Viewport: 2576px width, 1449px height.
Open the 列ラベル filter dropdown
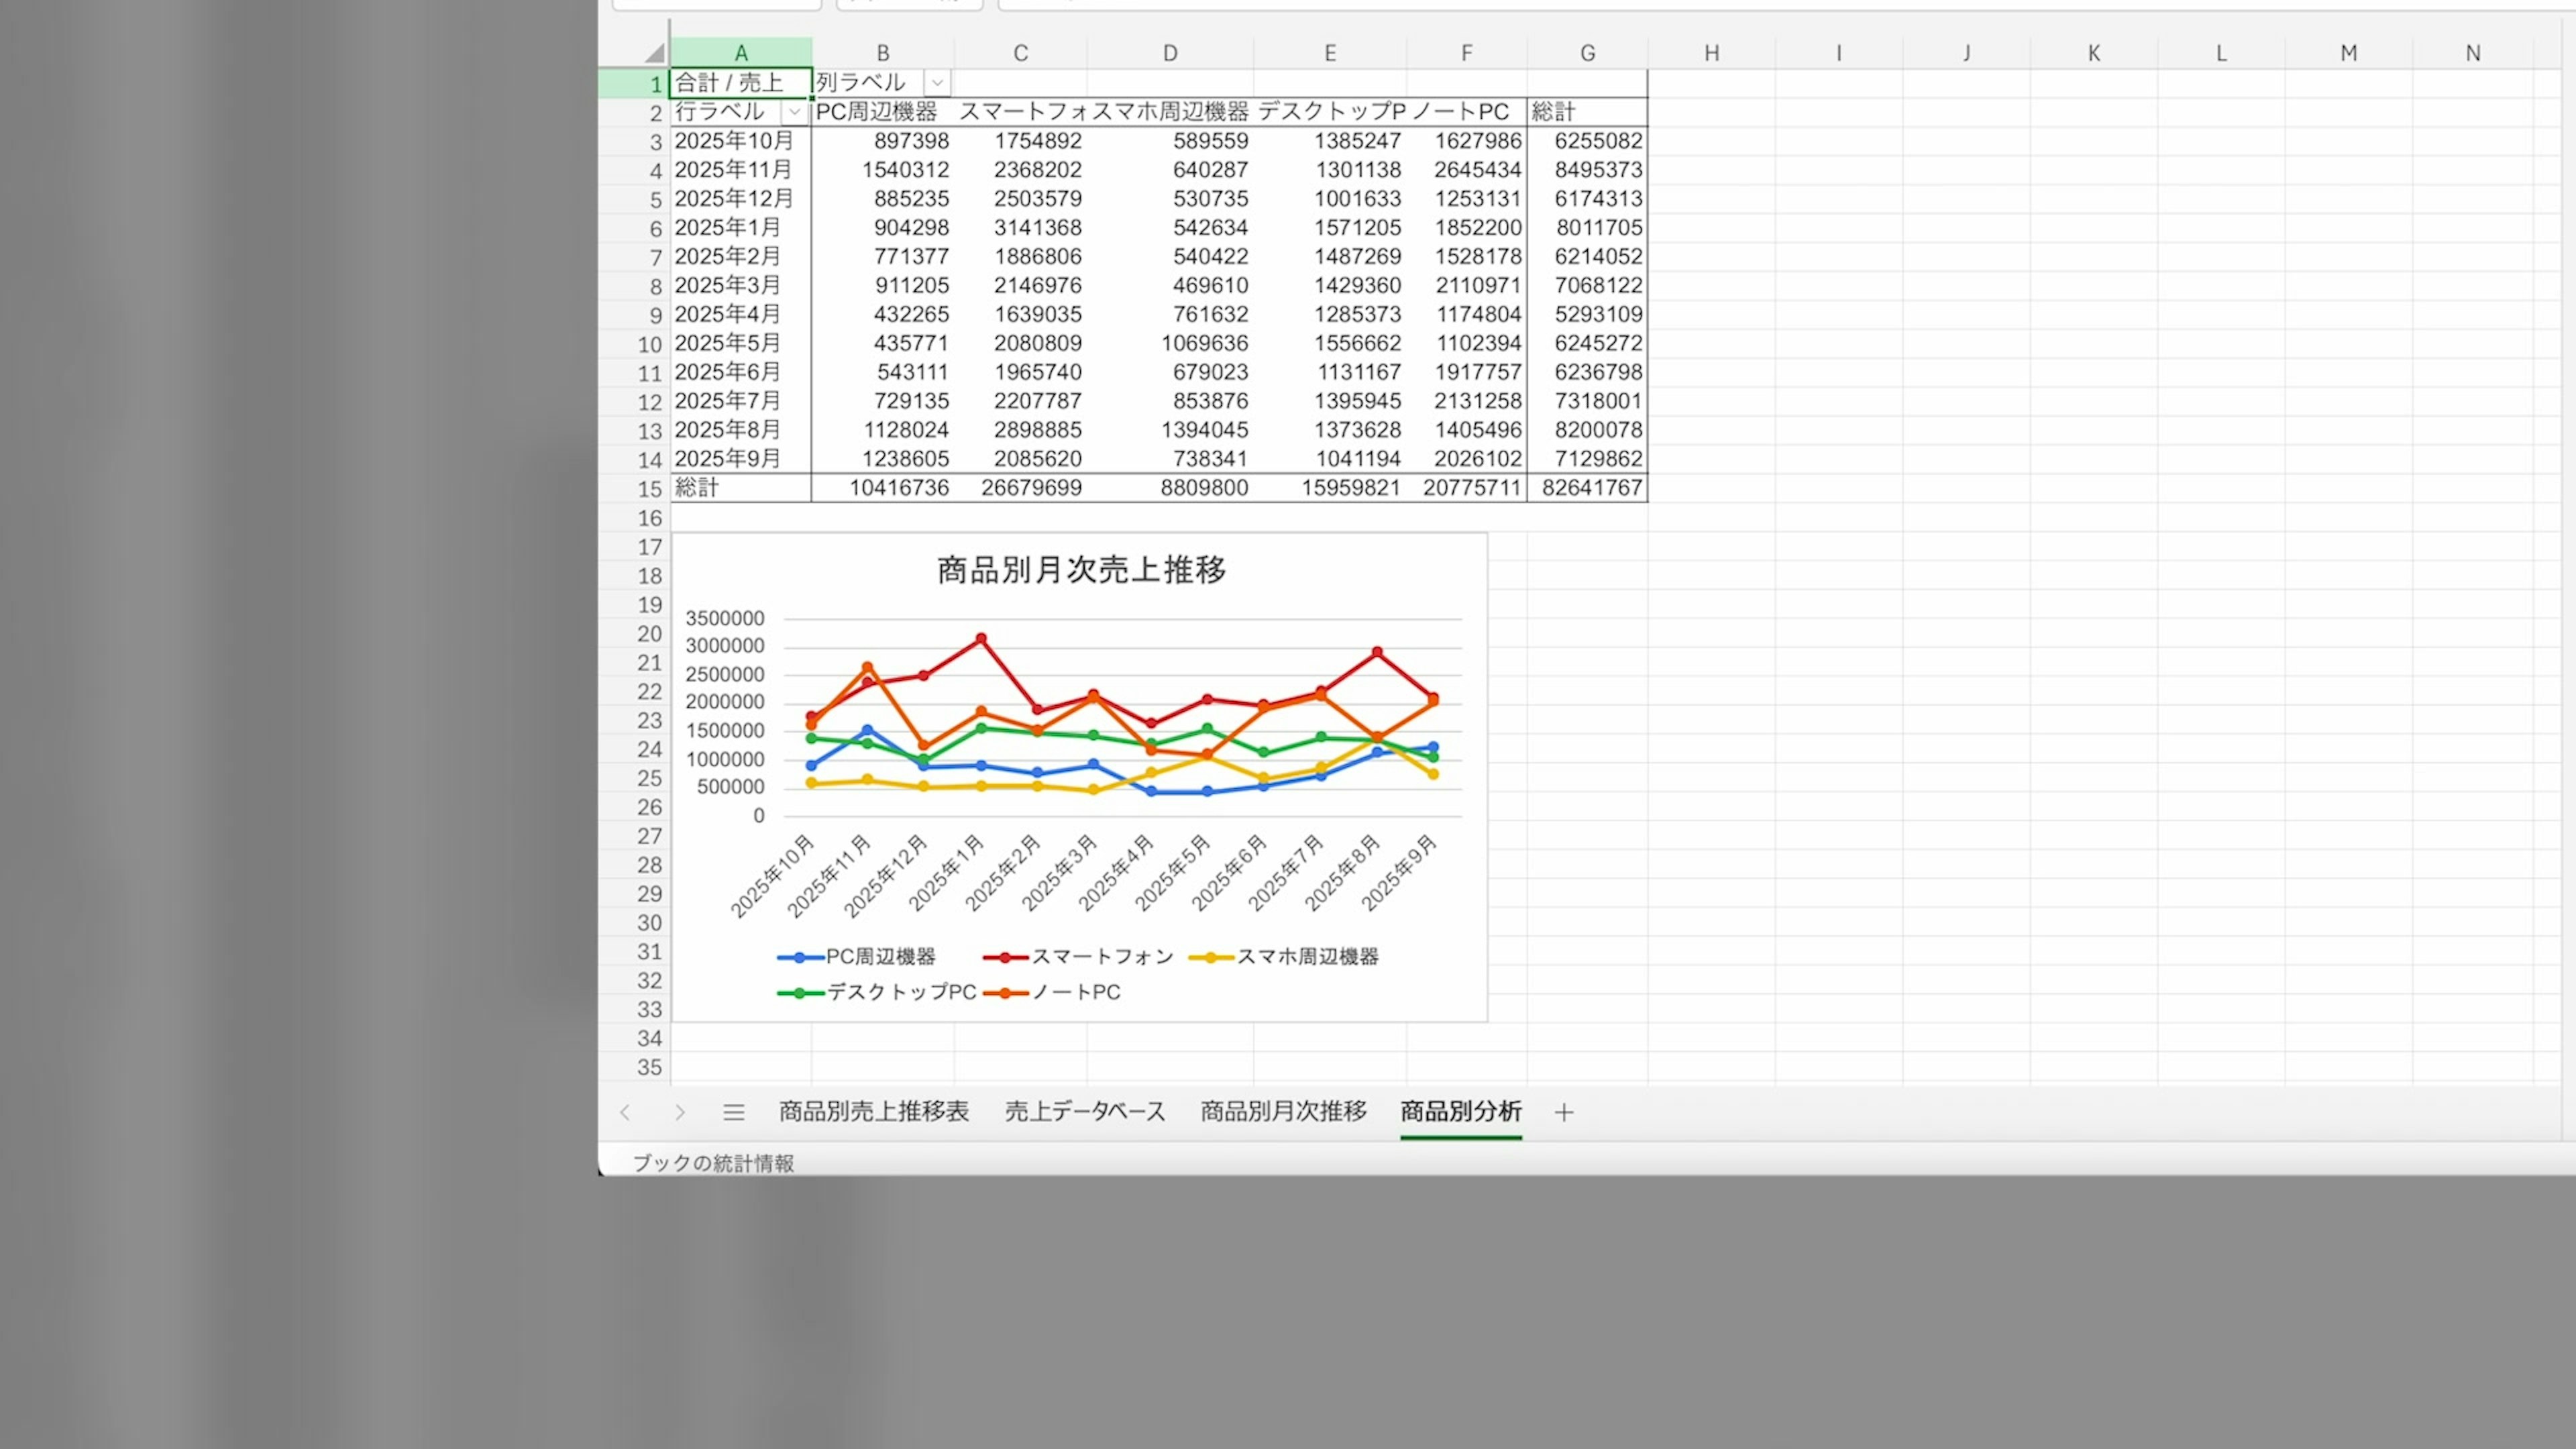pos(937,83)
